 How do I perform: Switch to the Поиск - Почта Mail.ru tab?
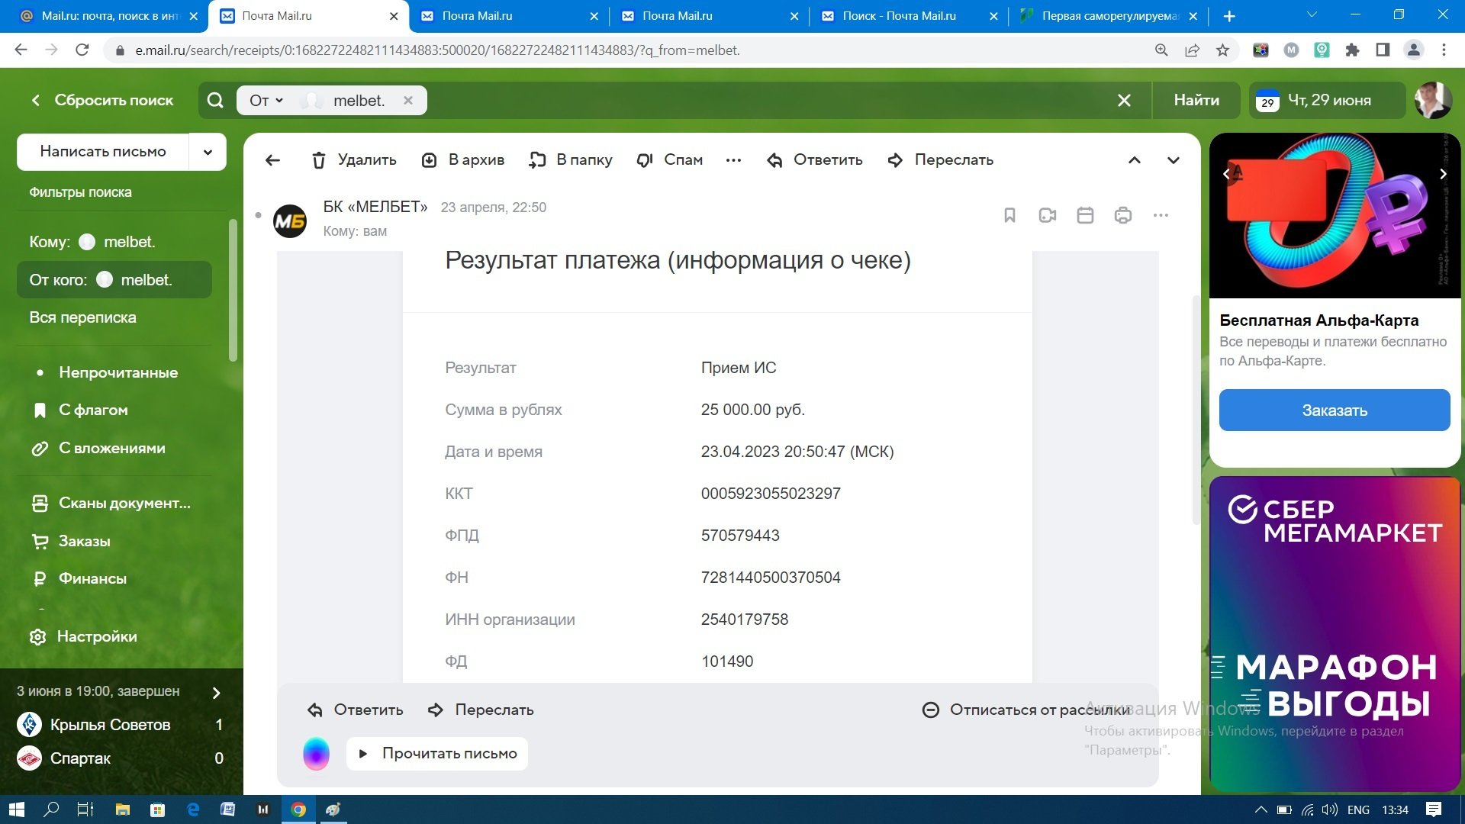899,16
